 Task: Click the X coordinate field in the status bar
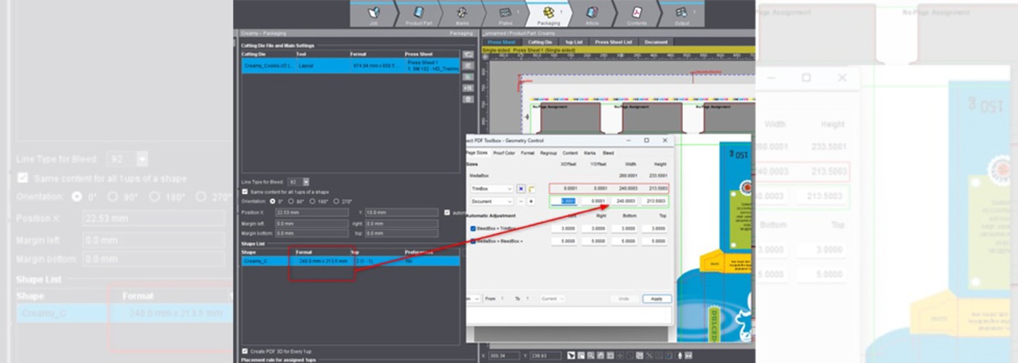pos(503,356)
